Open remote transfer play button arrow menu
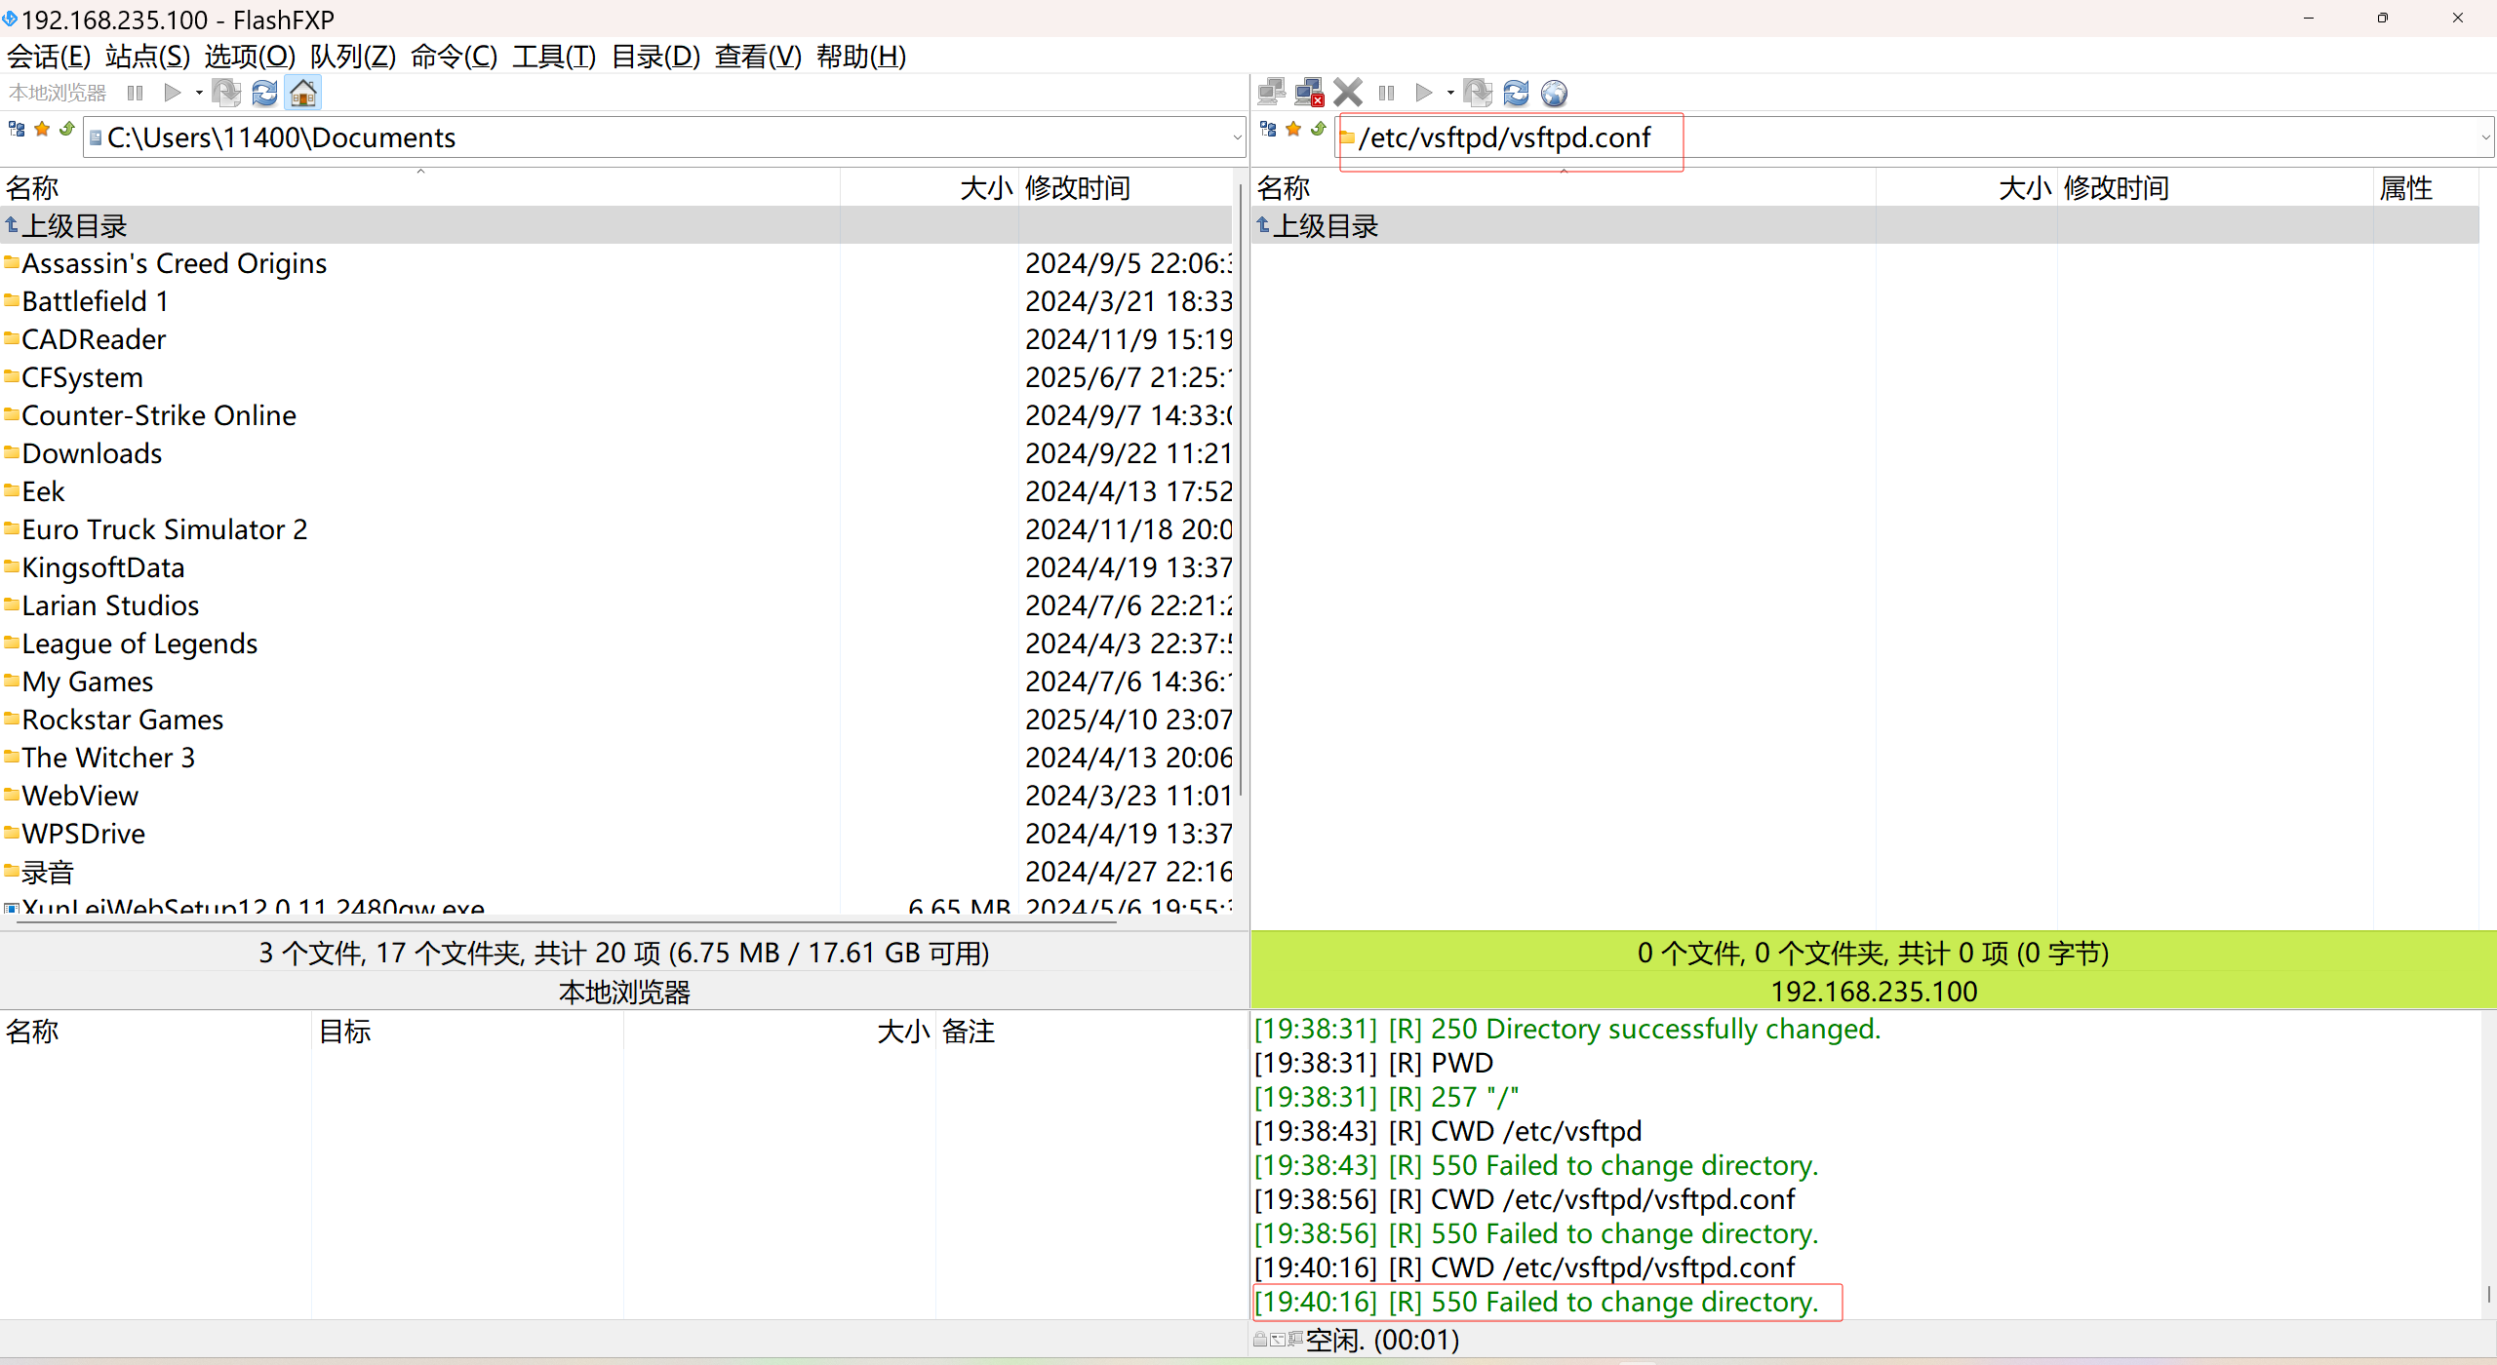2497x1365 pixels. pos(1450,93)
